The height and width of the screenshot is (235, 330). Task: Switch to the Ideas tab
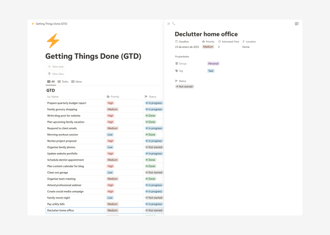(x=77, y=82)
